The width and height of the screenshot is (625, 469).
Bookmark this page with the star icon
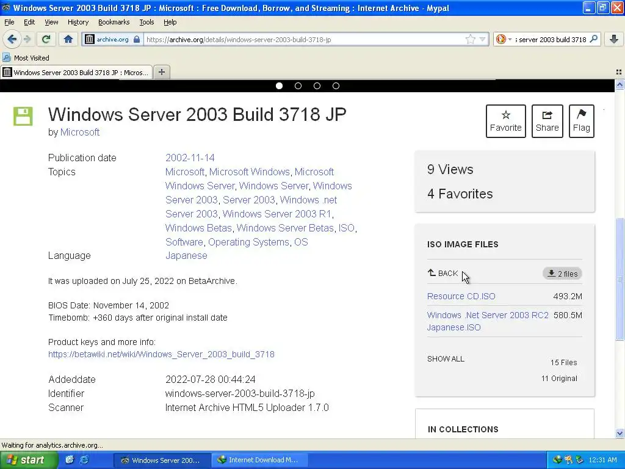(471, 39)
